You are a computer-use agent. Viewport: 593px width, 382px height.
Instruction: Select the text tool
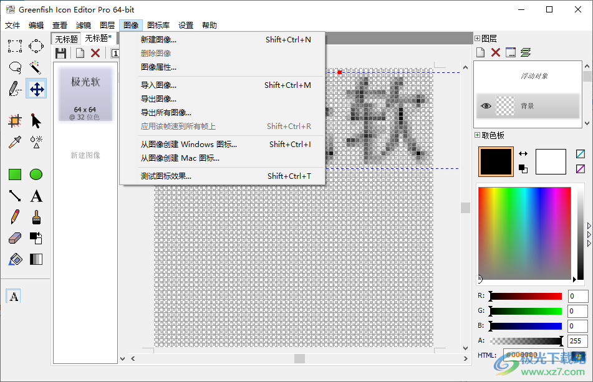click(x=36, y=195)
